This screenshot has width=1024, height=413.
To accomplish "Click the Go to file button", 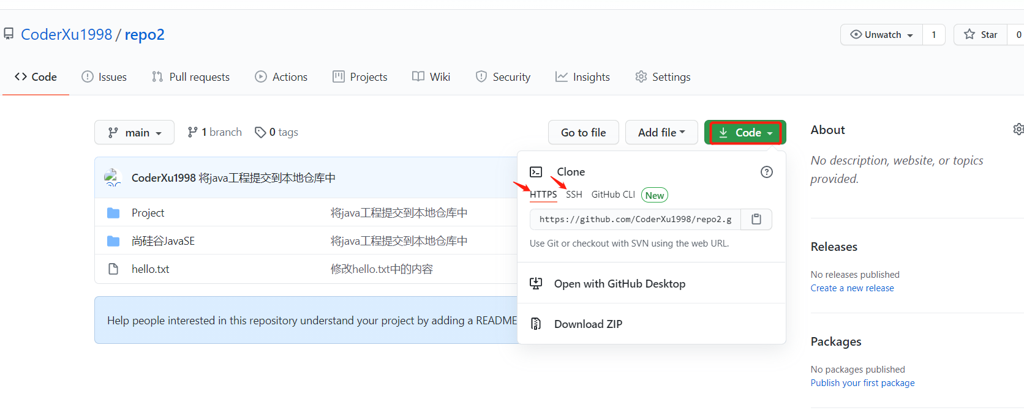I will coord(583,132).
